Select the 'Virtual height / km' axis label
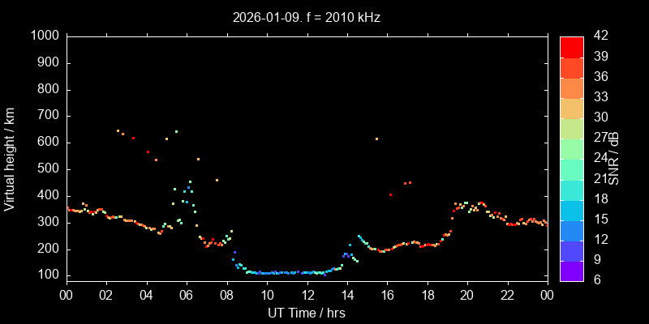This screenshot has height=324, width=649. click(x=11, y=157)
